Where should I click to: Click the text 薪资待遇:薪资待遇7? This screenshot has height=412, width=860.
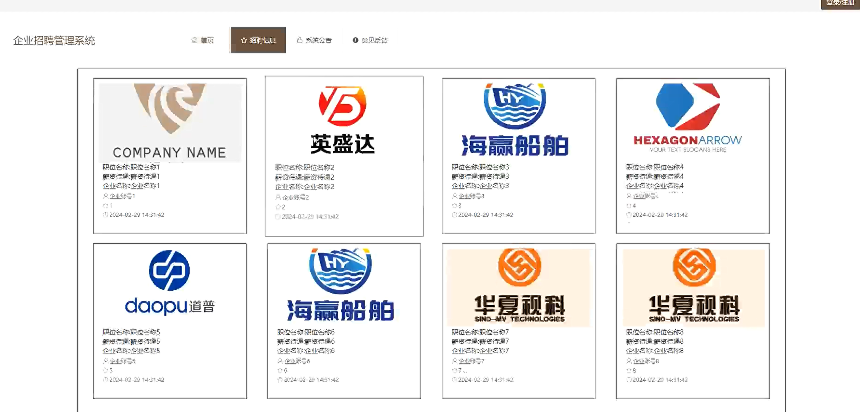480,342
